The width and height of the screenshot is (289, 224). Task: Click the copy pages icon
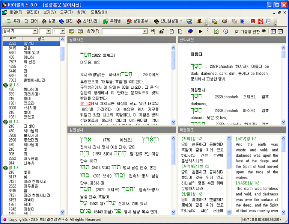(235, 21)
